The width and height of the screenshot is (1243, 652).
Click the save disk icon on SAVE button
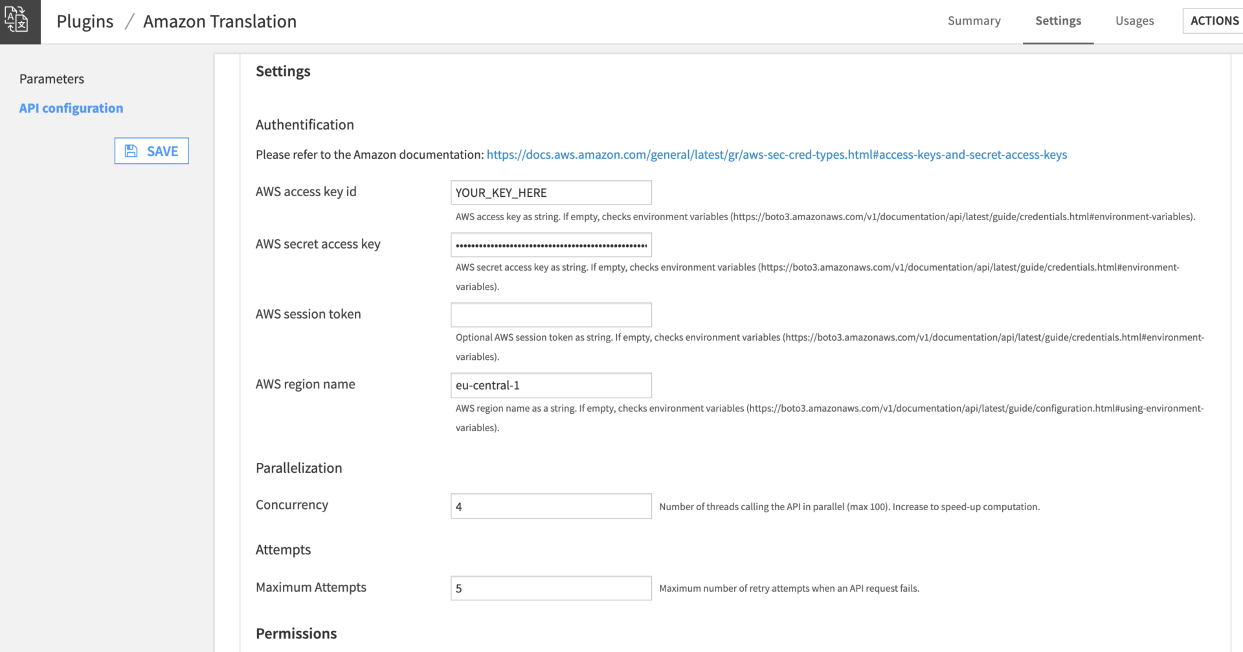[131, 150]
